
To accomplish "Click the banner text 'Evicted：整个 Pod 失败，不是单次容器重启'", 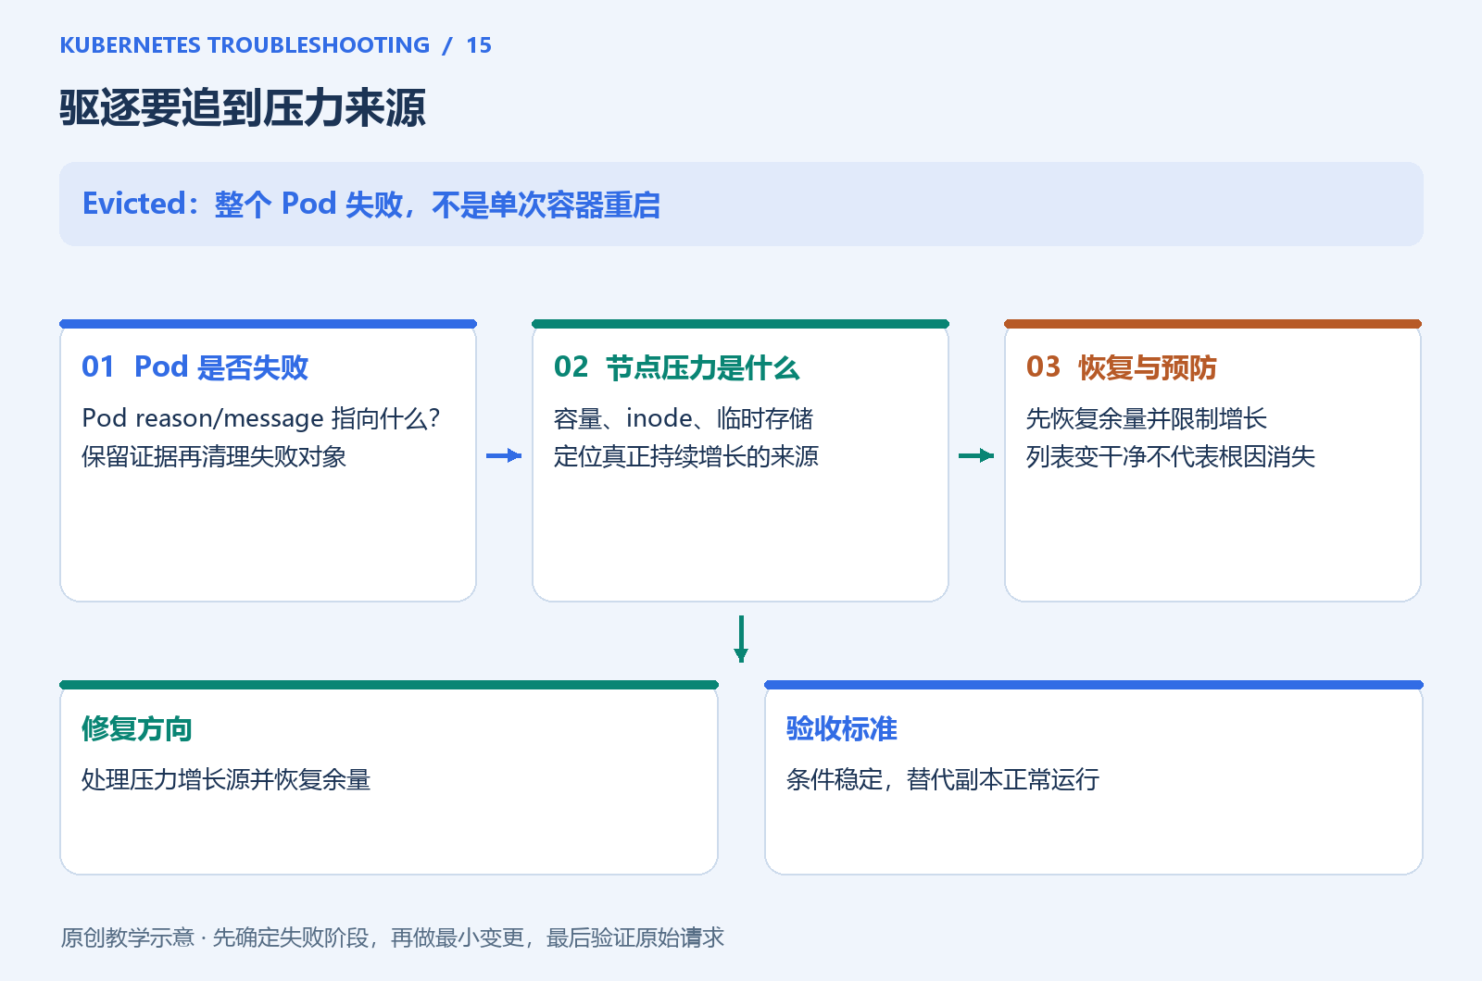I will (x=371, y=205).
